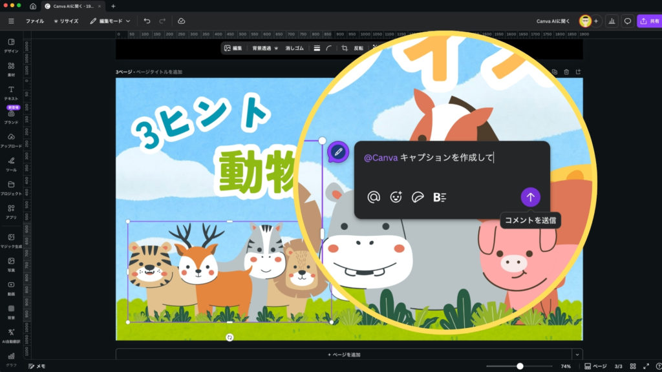The width and height of the screenshot is (662, 372).
Task: Open the hamburger main menu
Action: 11,21
